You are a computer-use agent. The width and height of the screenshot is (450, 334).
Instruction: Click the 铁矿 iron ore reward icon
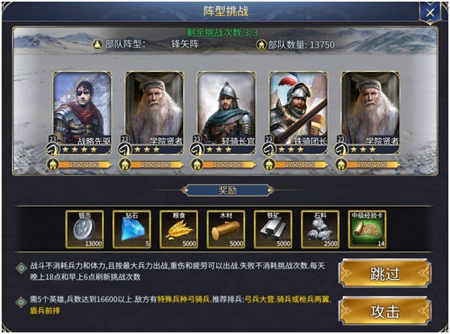273,229
